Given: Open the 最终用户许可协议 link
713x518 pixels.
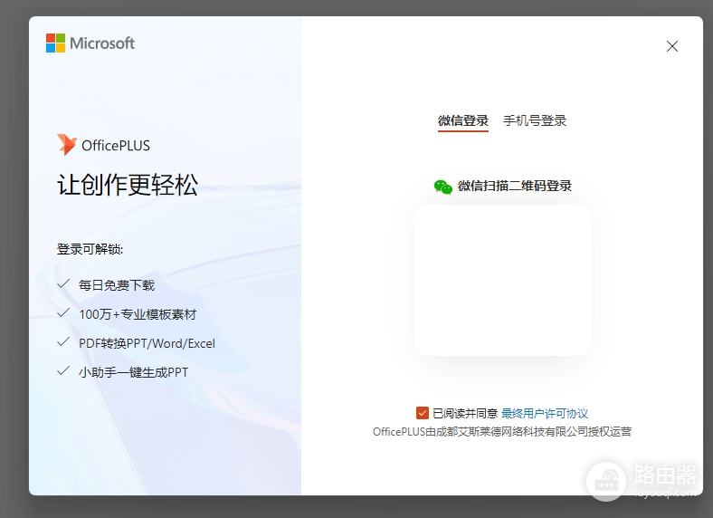Looking at the screenshot, I should point(545,413).
